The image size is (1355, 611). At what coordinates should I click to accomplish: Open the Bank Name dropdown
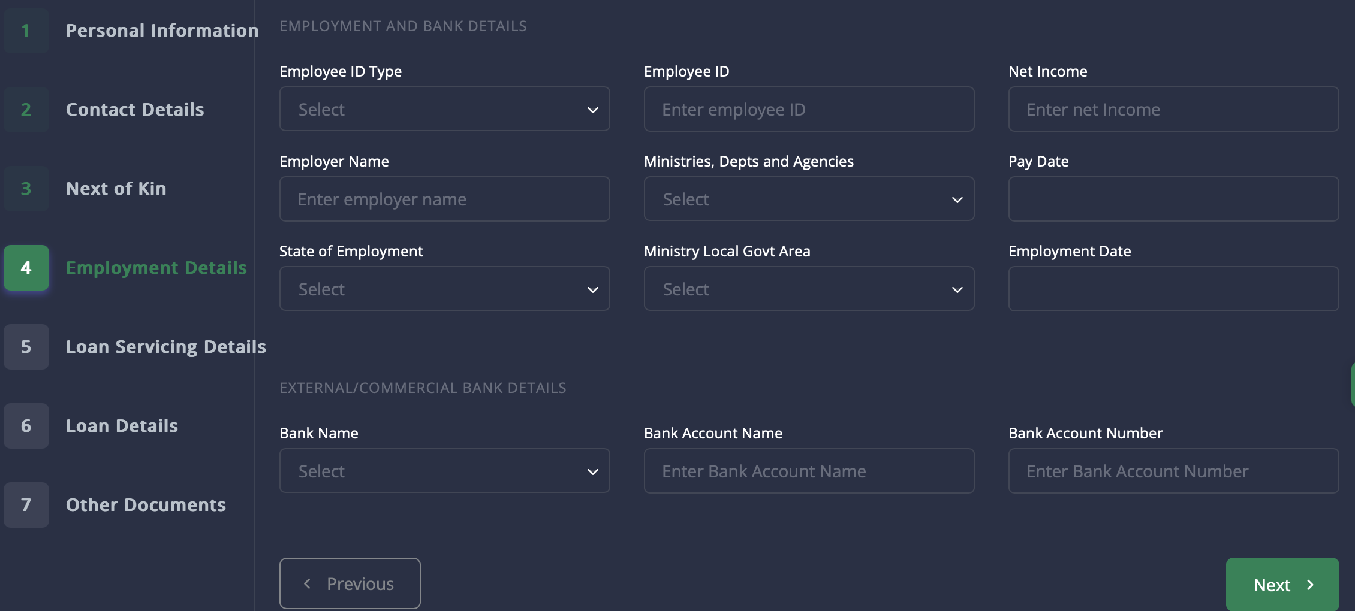point(444,471)
